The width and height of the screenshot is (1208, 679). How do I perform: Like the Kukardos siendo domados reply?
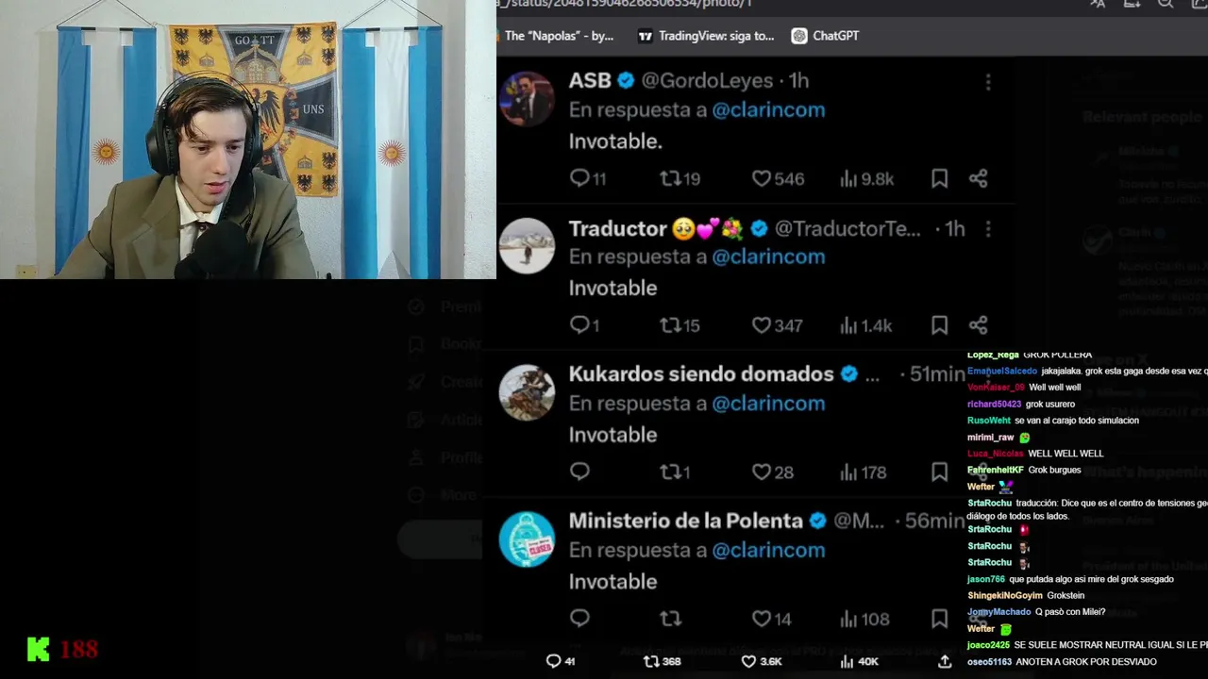pos(772,472)
